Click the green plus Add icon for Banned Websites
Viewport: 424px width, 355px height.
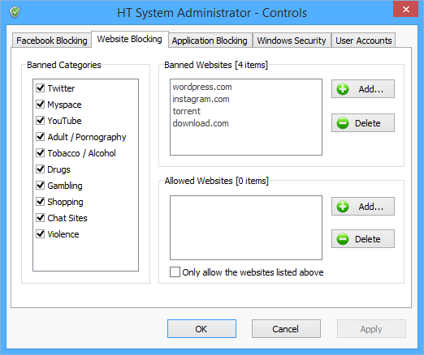[x=343, y=89]
